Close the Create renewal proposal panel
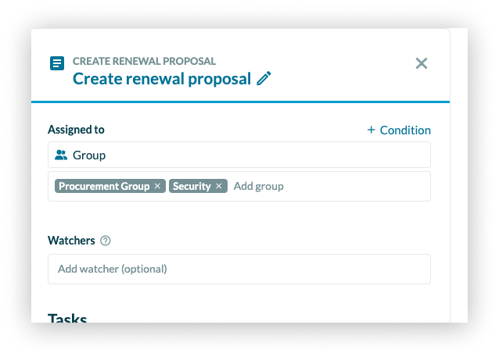Viewport: 499px width, 357px height. pos(422,63)
